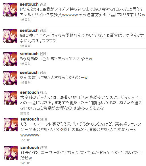146x166 pixels.
Task: Click sentouch username on the 社長が君ら tweet
Action: coord(30,148)
